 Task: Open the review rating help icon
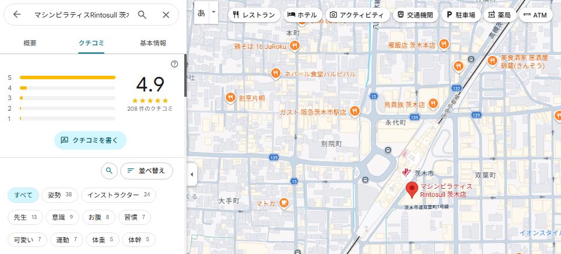174,64
